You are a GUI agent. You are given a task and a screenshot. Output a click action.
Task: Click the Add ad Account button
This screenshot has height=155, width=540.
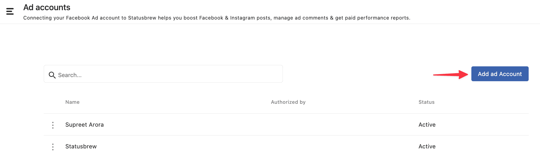tap(500, 74)
